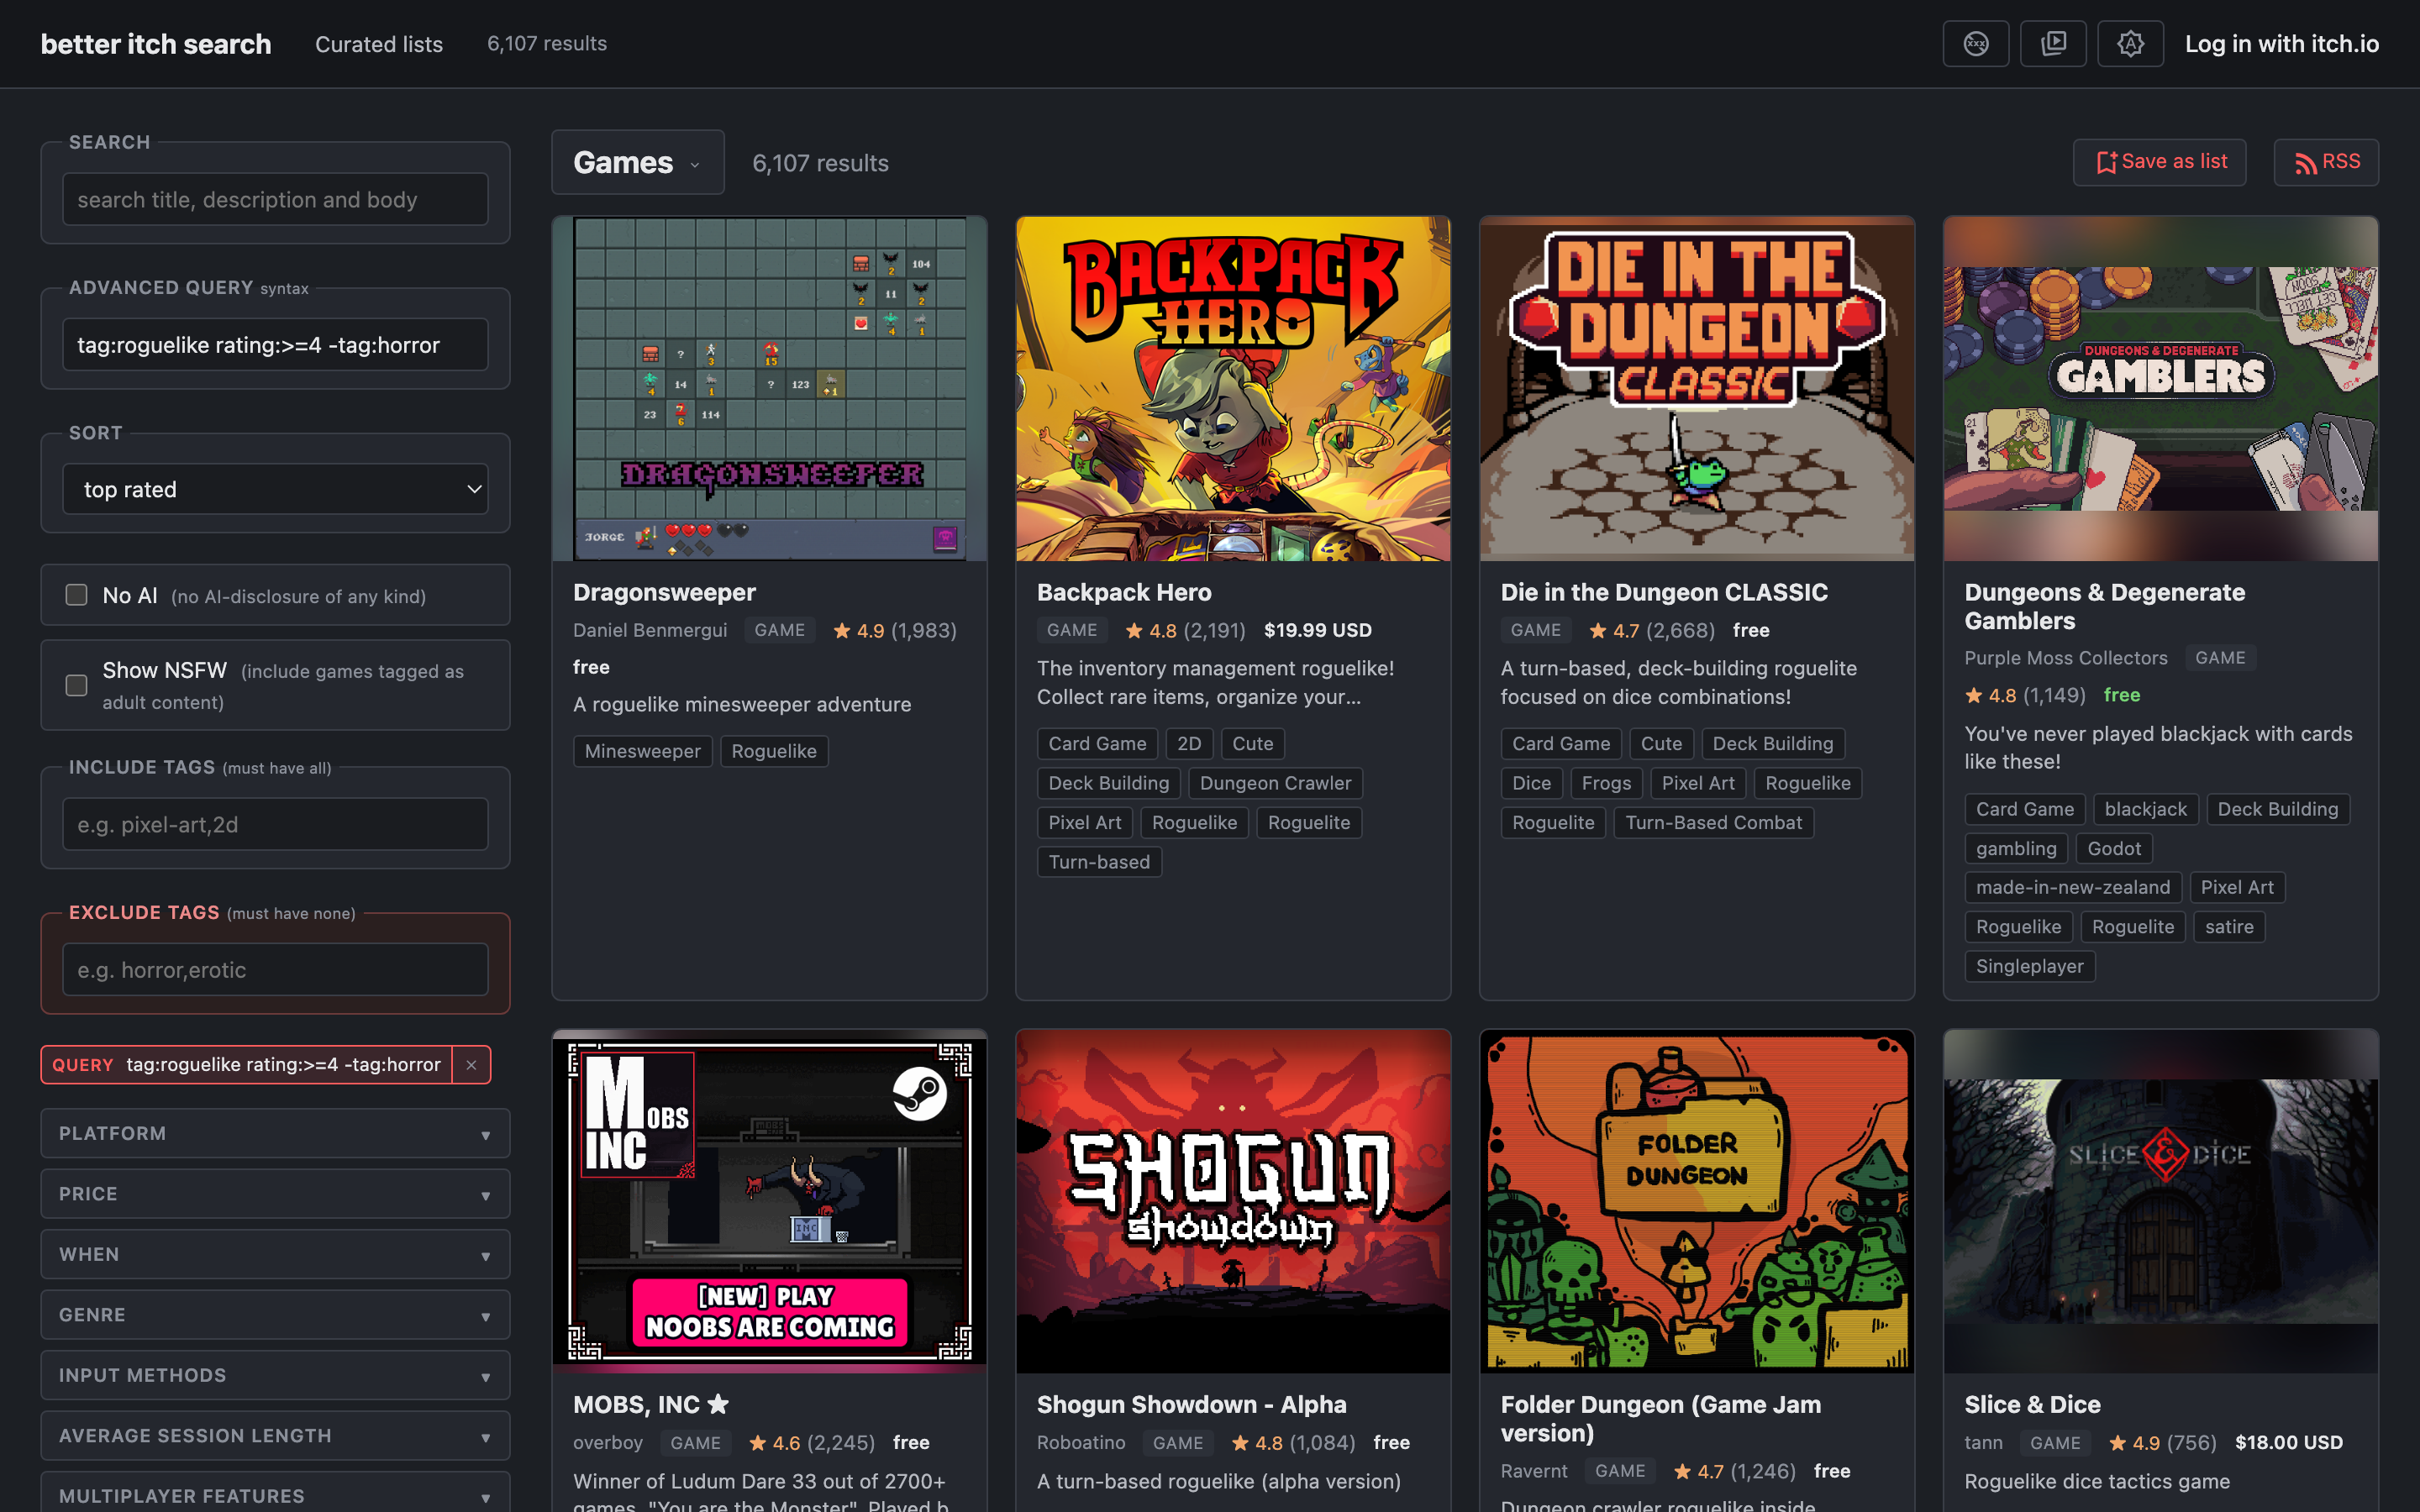Save current search as list
This screenshot has width=2420, height=1512.
(2160, 162)
